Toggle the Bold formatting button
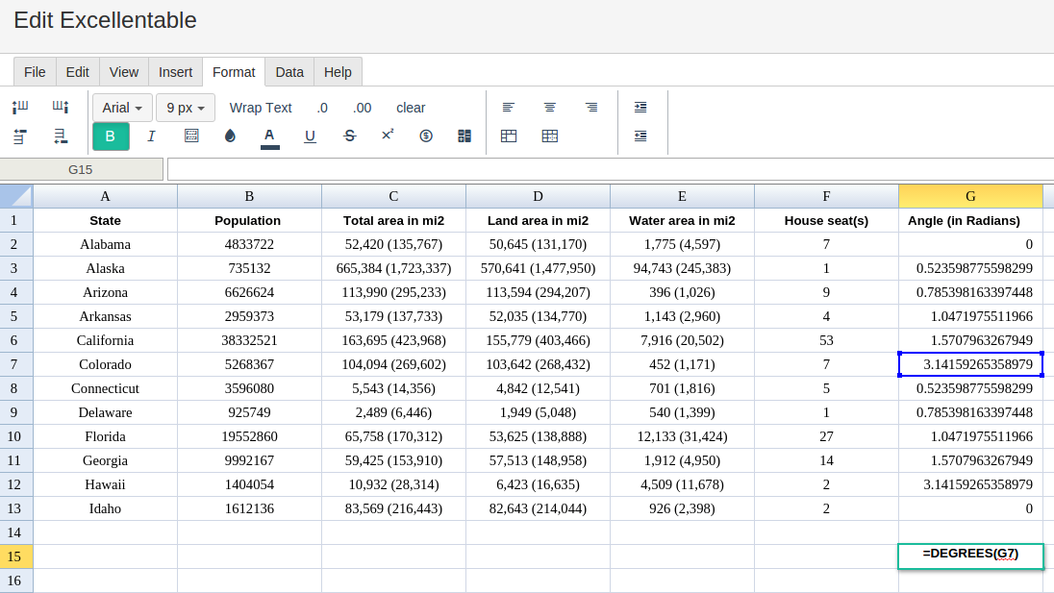 [111, 136]
